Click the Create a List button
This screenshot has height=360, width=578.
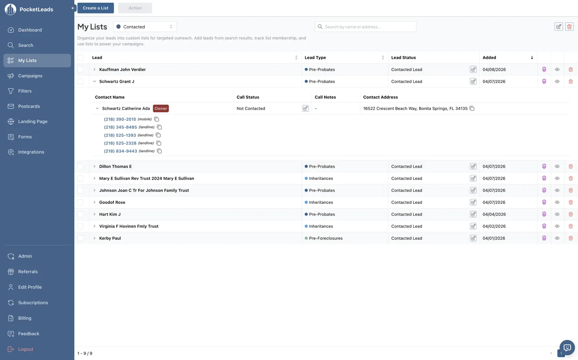[x=95, y=7]
